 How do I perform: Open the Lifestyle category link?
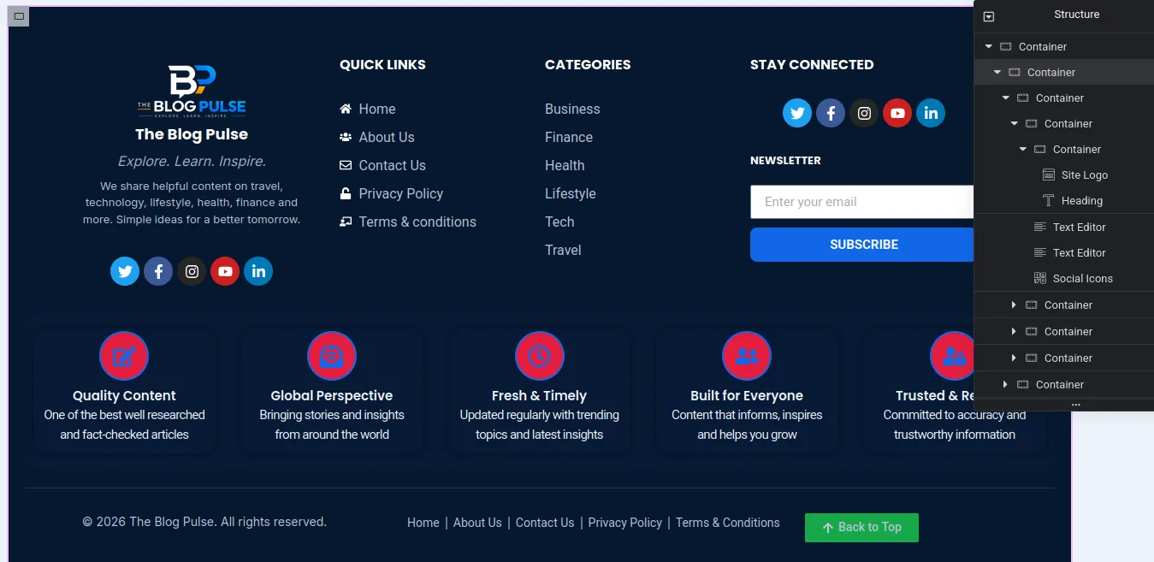(x=571, y=193)
